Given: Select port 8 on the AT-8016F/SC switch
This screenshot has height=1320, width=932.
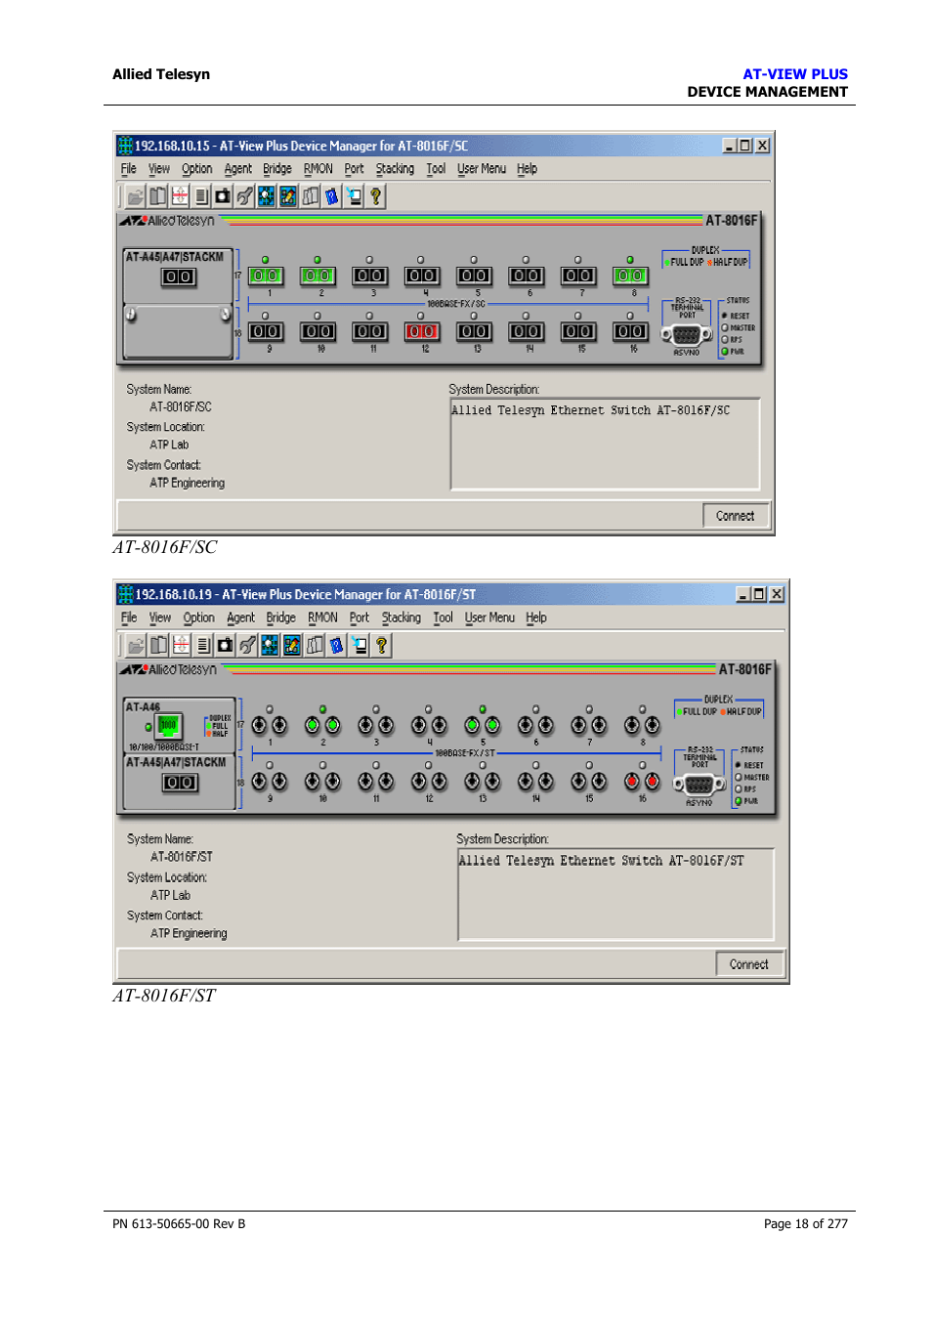Looking at the screenshot, I should coord(630,277).
